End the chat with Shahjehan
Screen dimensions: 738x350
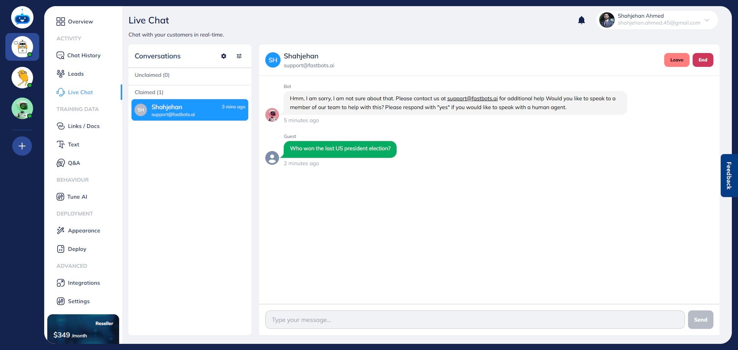[x=703, y=60]
